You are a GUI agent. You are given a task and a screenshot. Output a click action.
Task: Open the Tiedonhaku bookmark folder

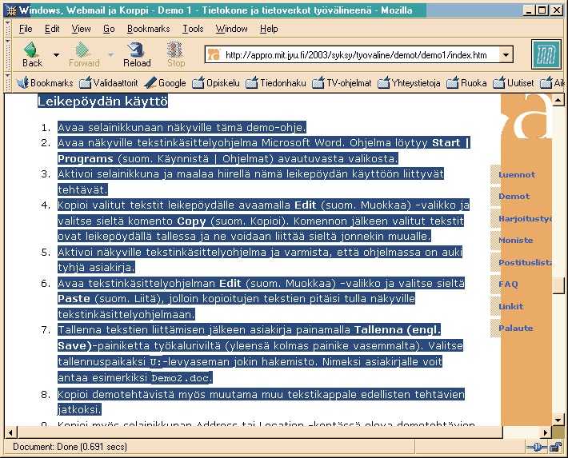(x=276, y=83)
